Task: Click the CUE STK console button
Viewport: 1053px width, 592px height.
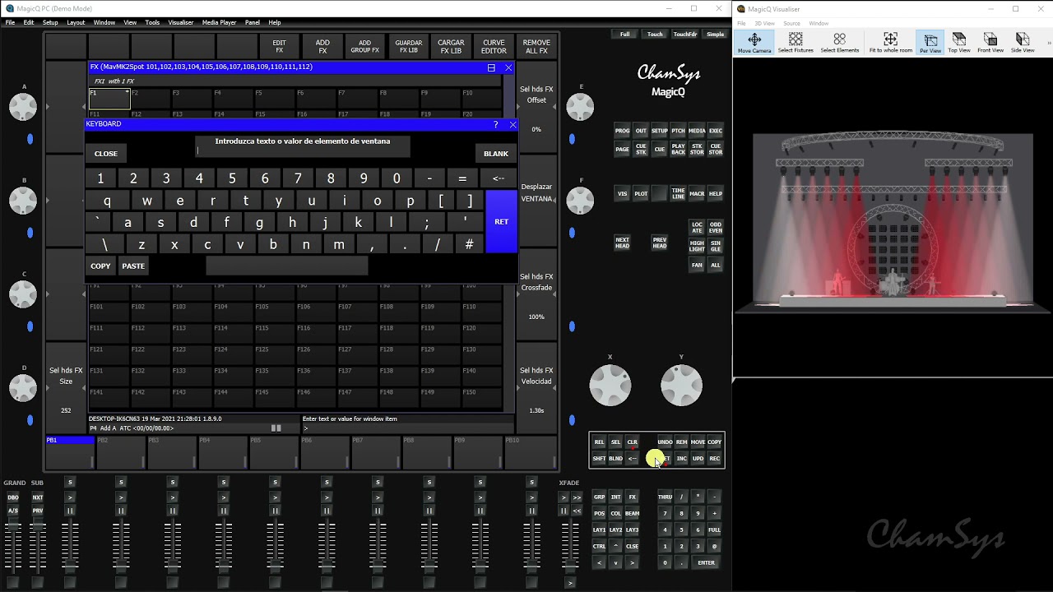Action: 641,149
